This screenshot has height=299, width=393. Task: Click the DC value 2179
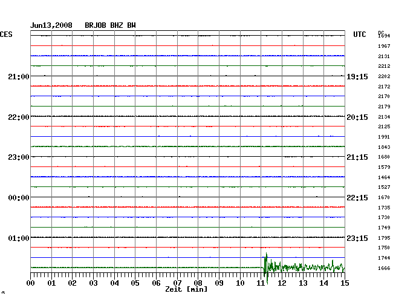coord(384,107)
